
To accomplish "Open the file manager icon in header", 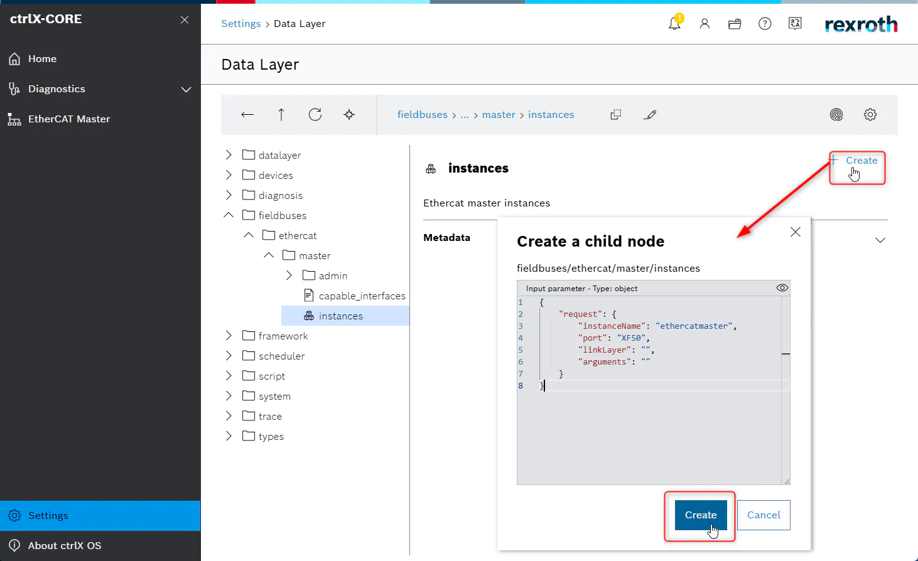I will tap(735, 24).
